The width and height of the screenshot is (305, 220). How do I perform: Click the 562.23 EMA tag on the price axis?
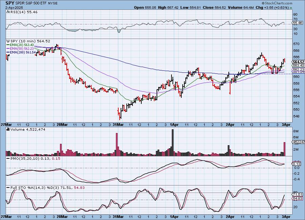tap(298, 70)
